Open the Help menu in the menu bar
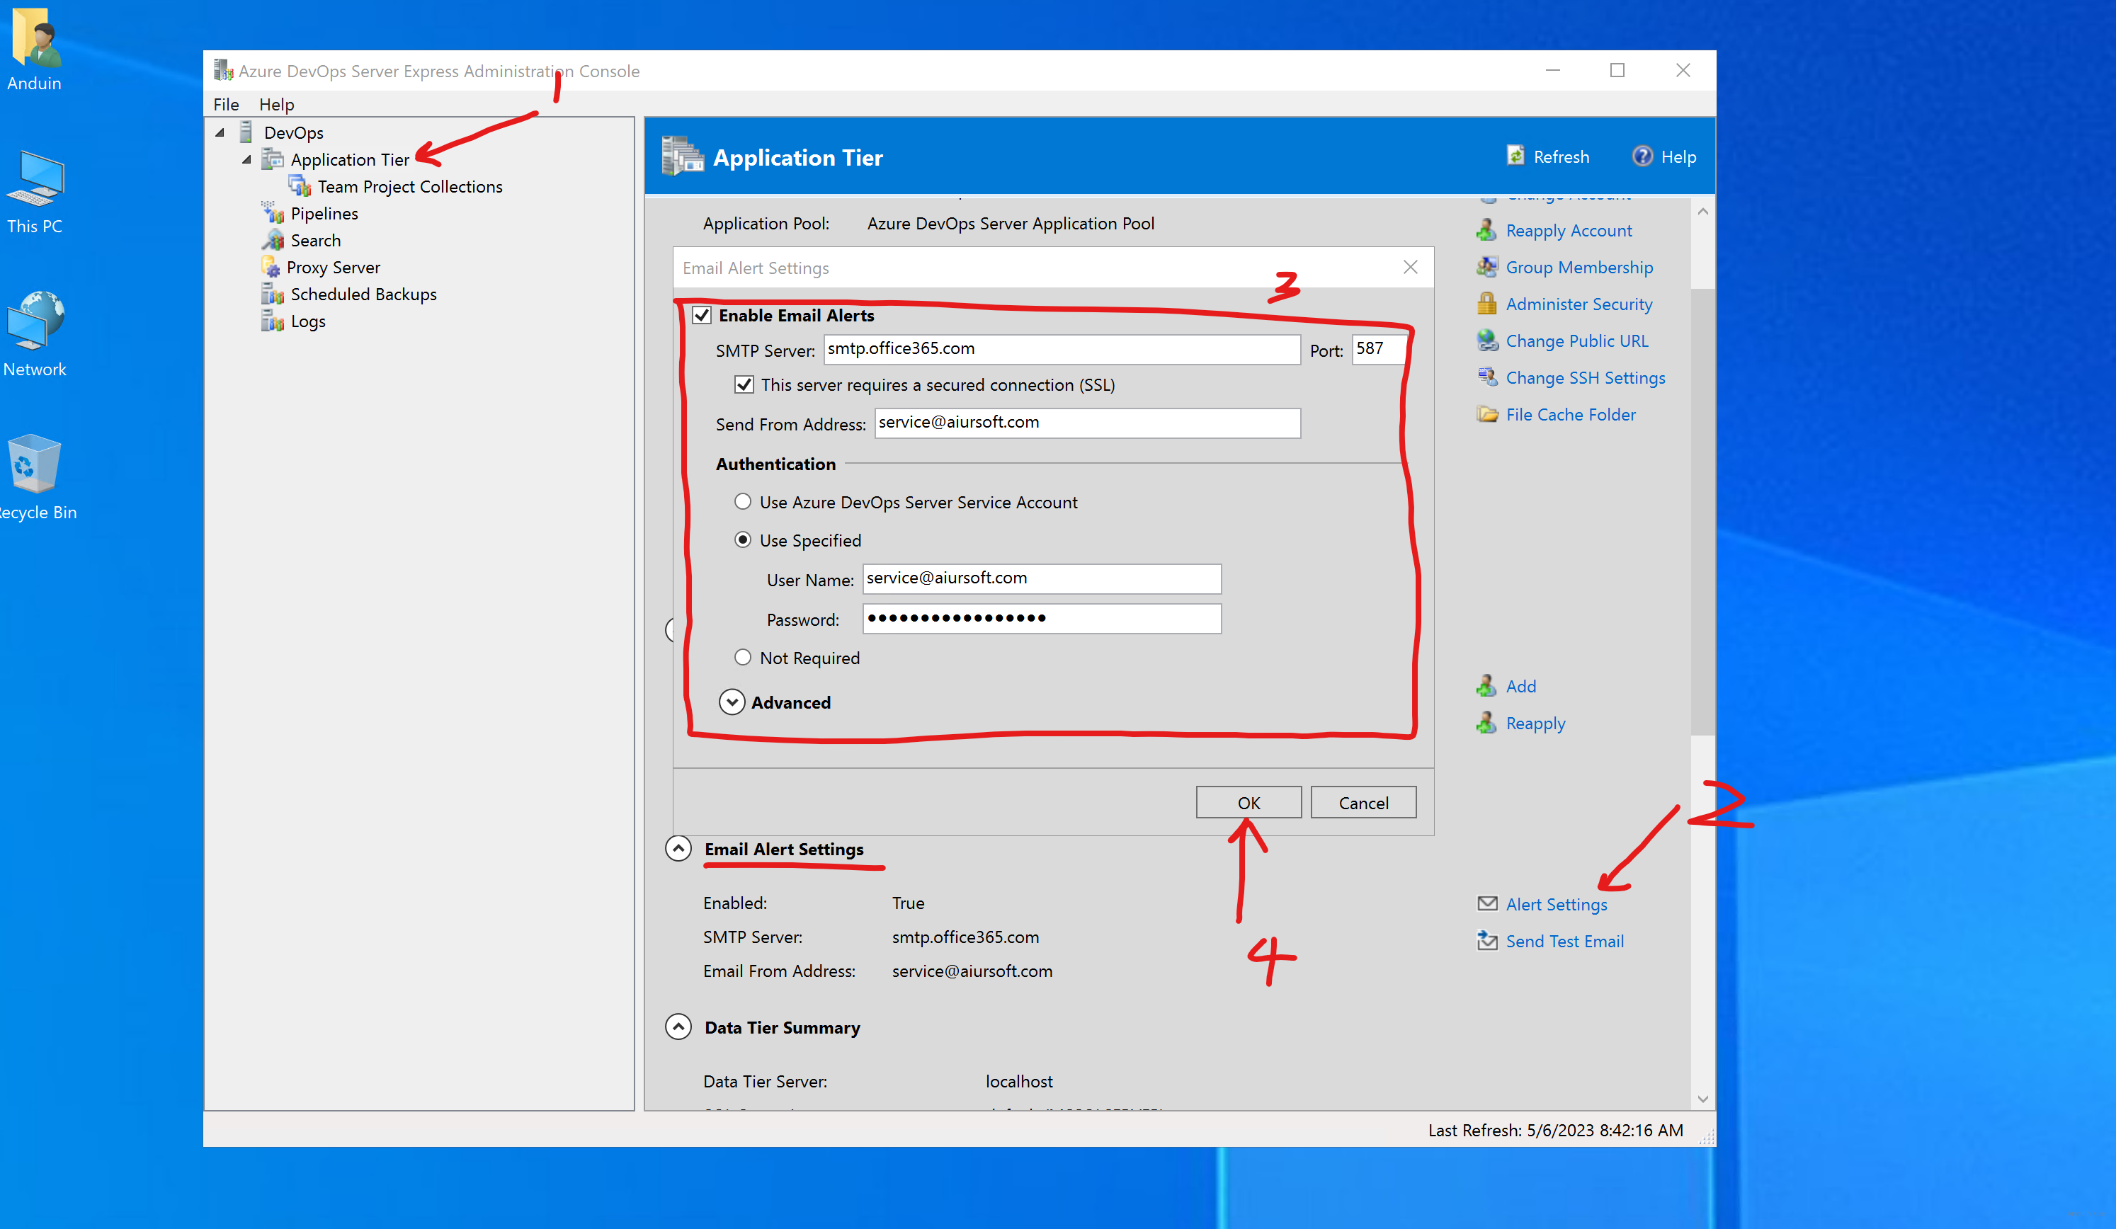 click(x=276, y=104)
